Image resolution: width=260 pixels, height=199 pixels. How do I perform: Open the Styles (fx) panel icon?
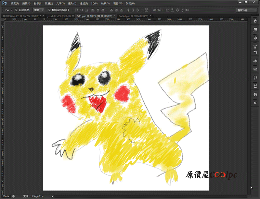click(255, 30)
